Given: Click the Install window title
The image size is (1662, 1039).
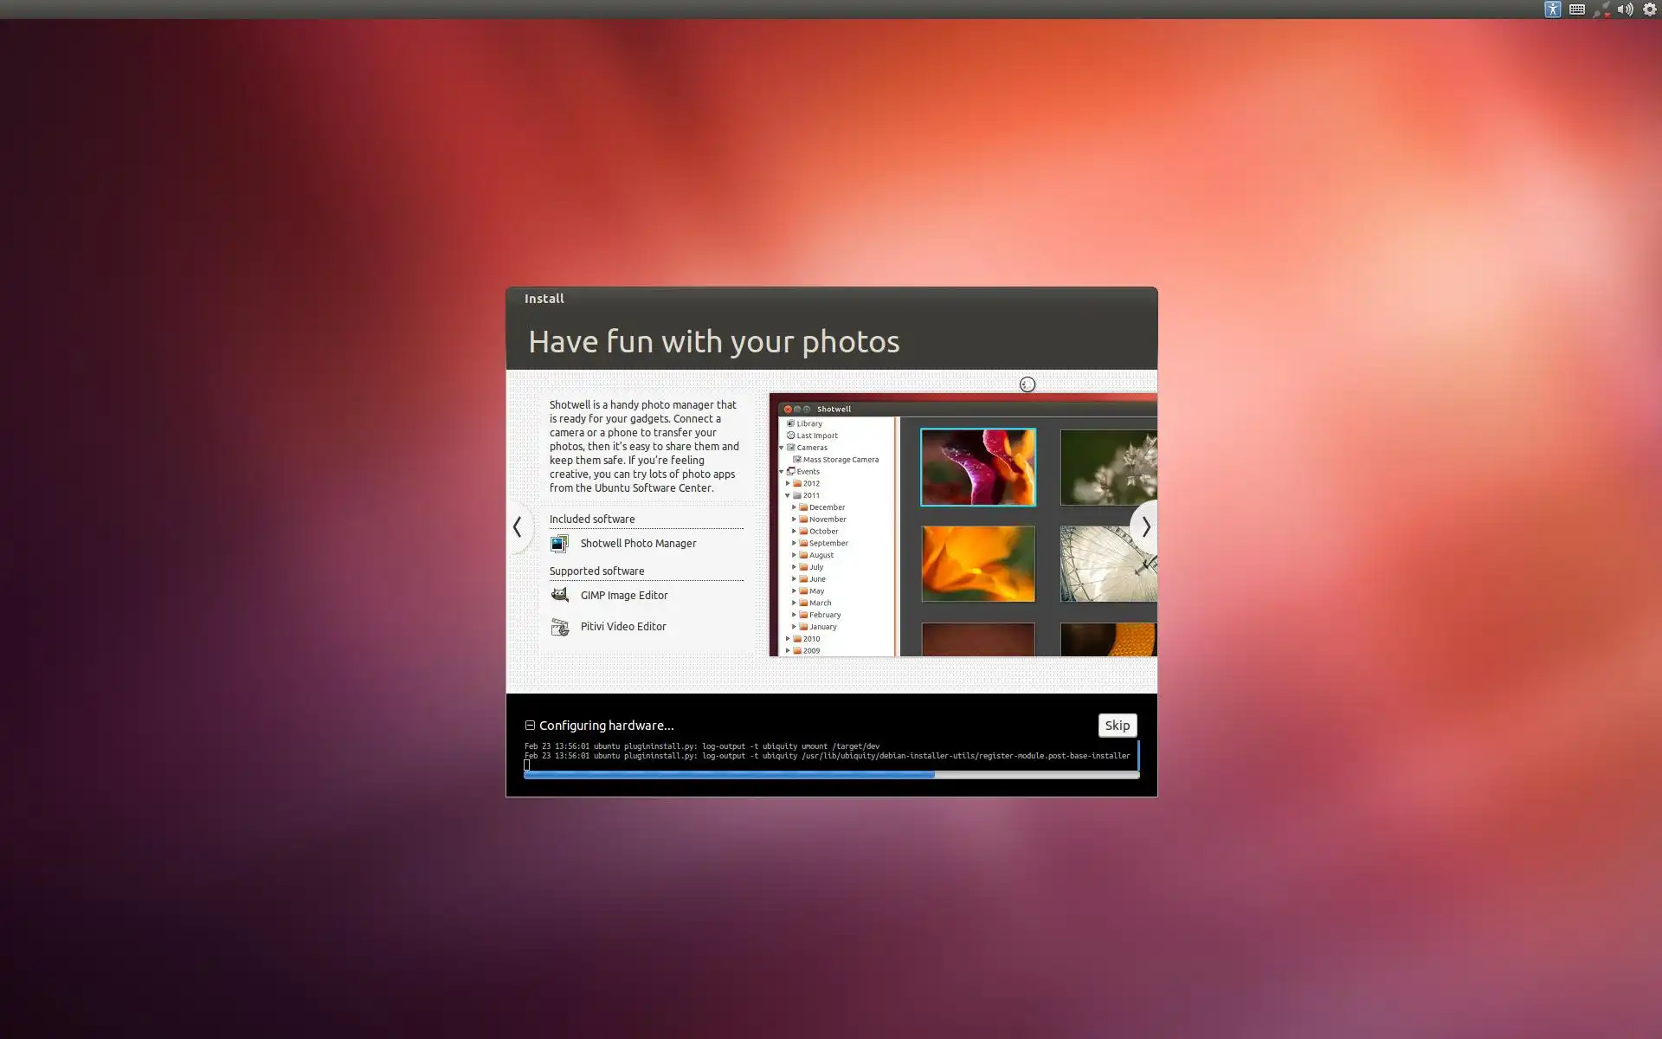Looking at the screenshot, I should coord(544,299).
